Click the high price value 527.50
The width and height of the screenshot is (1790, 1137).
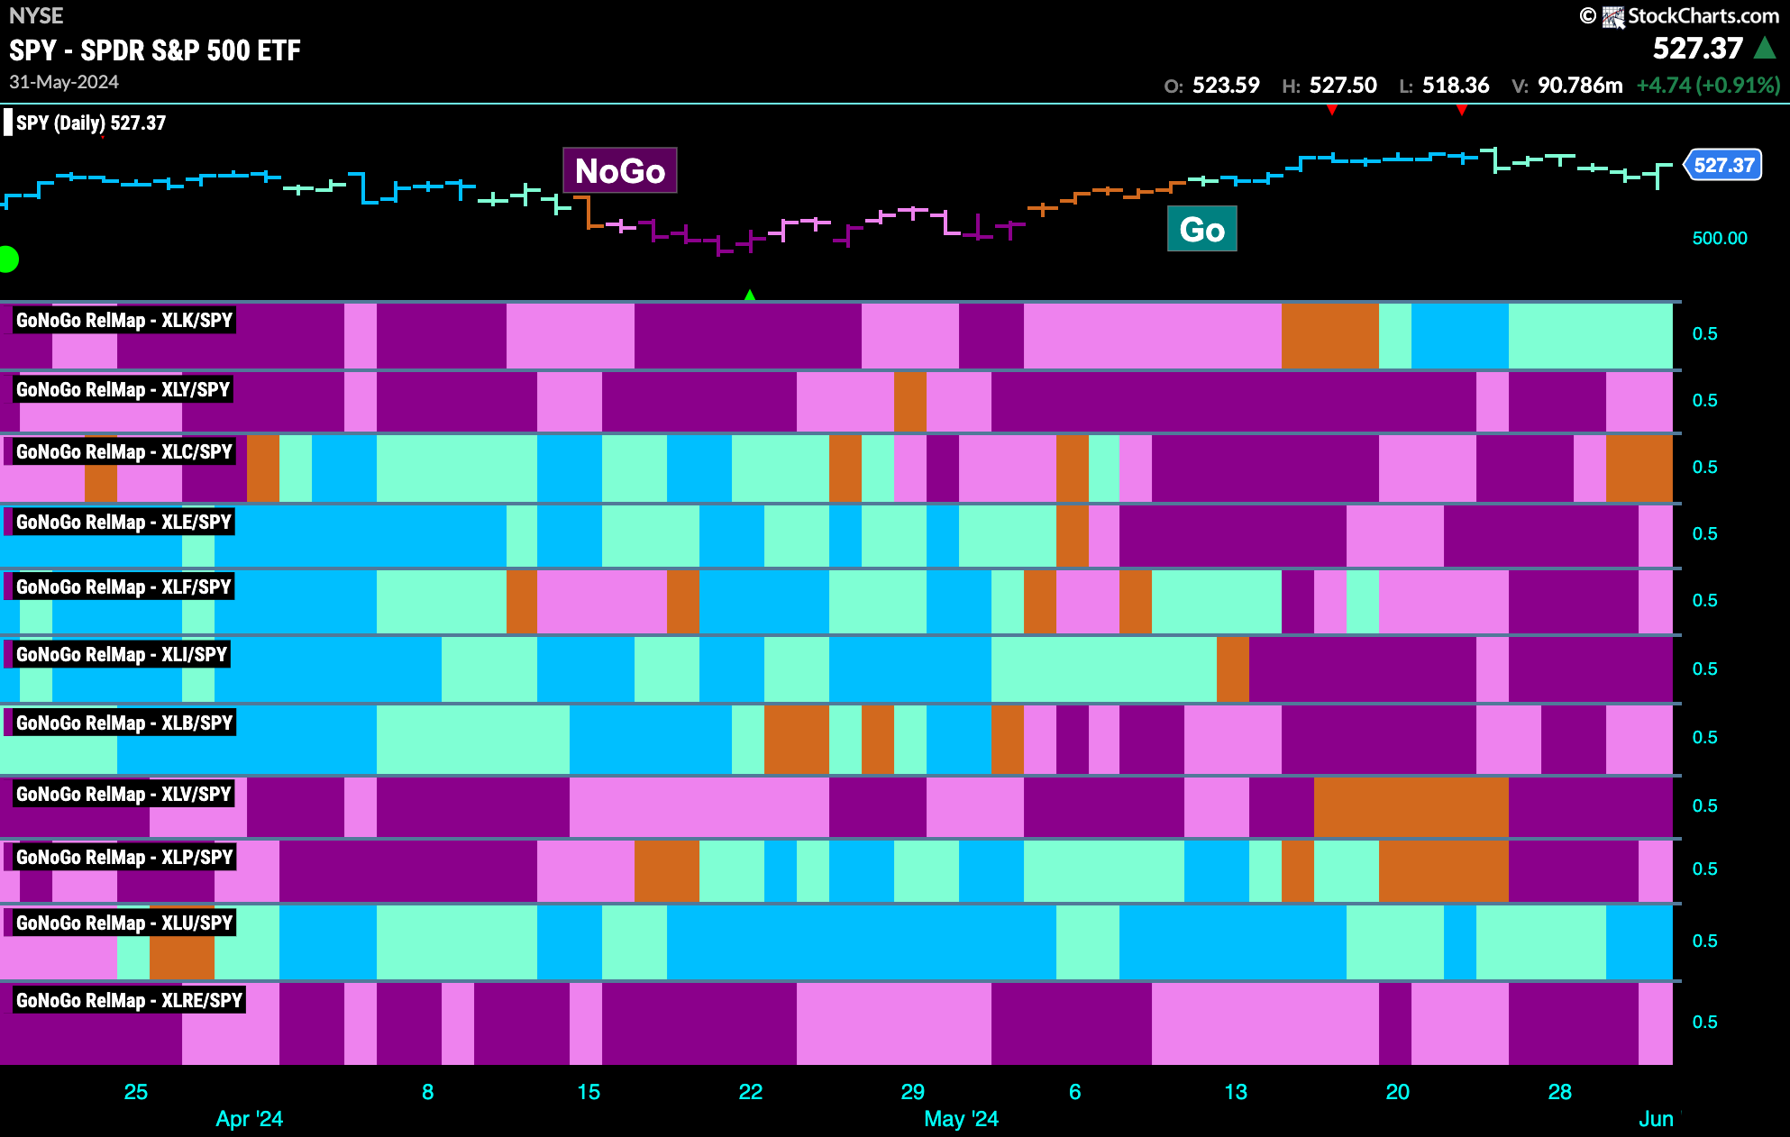[1343, 86]
